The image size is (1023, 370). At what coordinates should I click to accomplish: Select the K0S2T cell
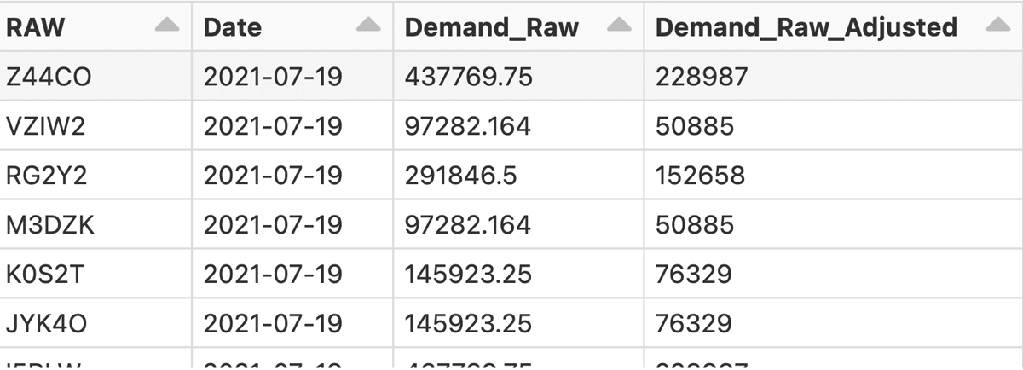[x=45, y=275]
